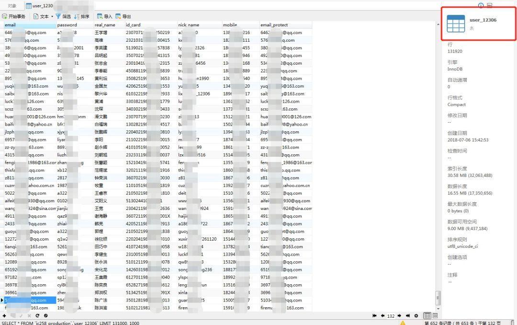The width and height of the screenshot is (517, 325).
Task: Click the refresh icon in bottom bar
Action: click(37, 315)
